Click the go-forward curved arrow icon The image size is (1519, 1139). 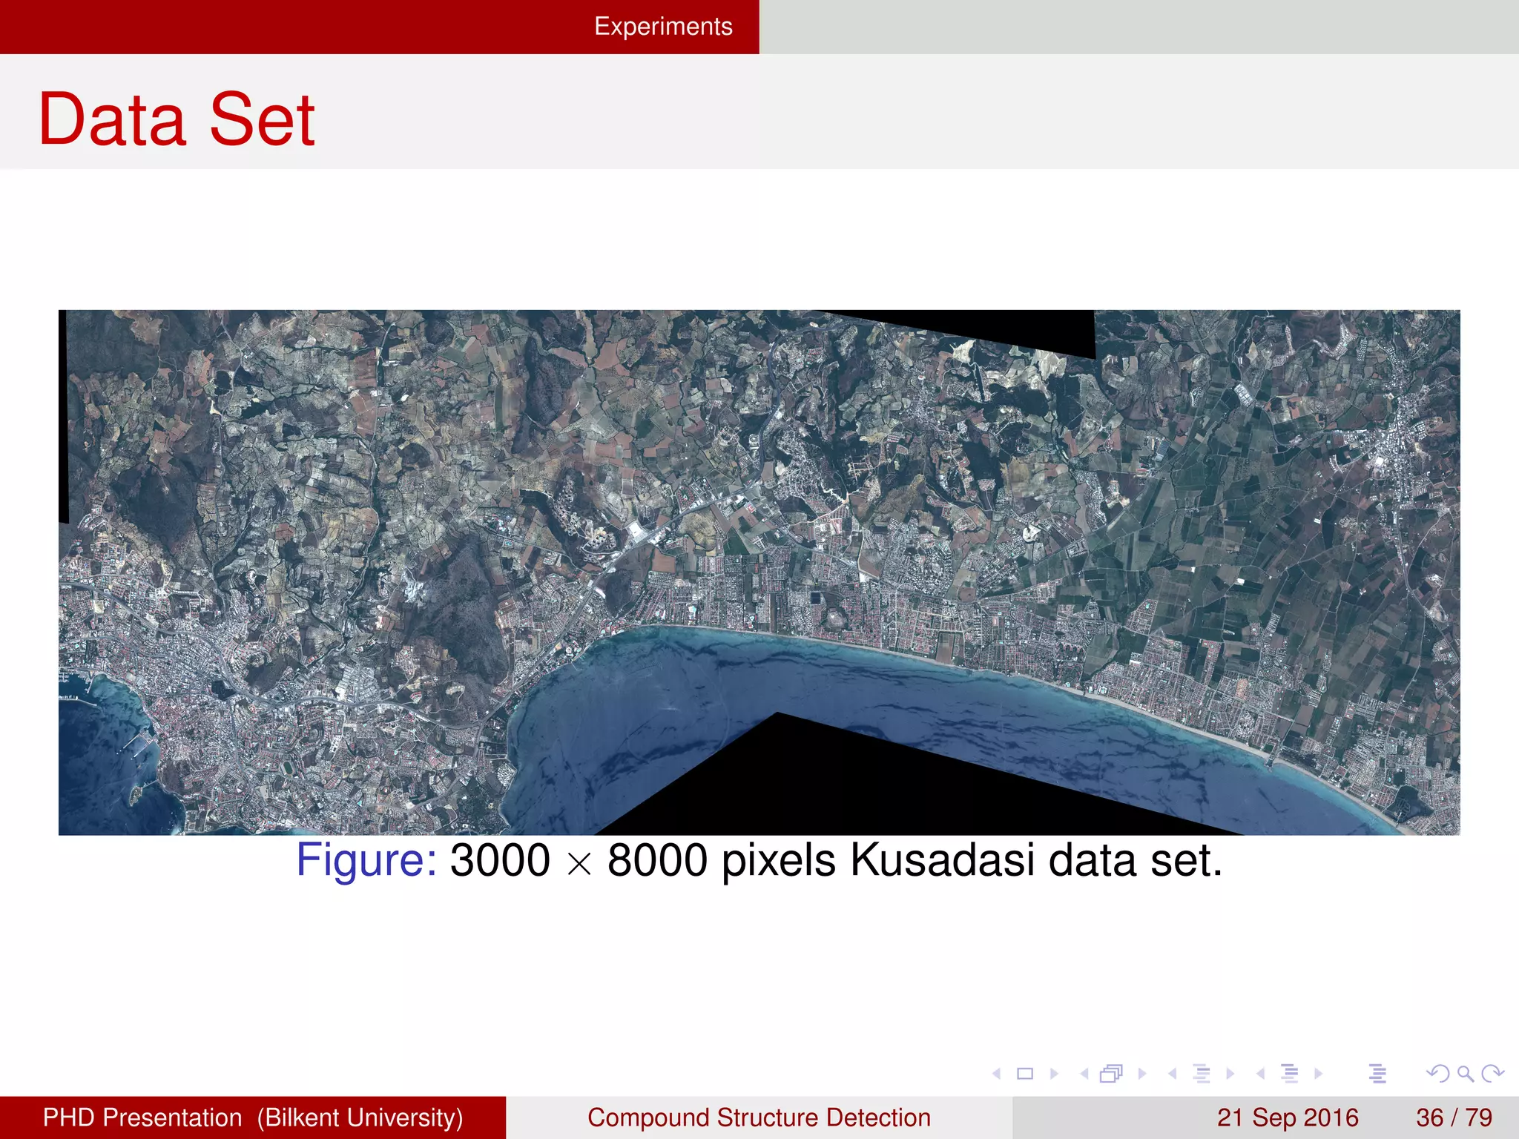click(x=1492, y=1074)
